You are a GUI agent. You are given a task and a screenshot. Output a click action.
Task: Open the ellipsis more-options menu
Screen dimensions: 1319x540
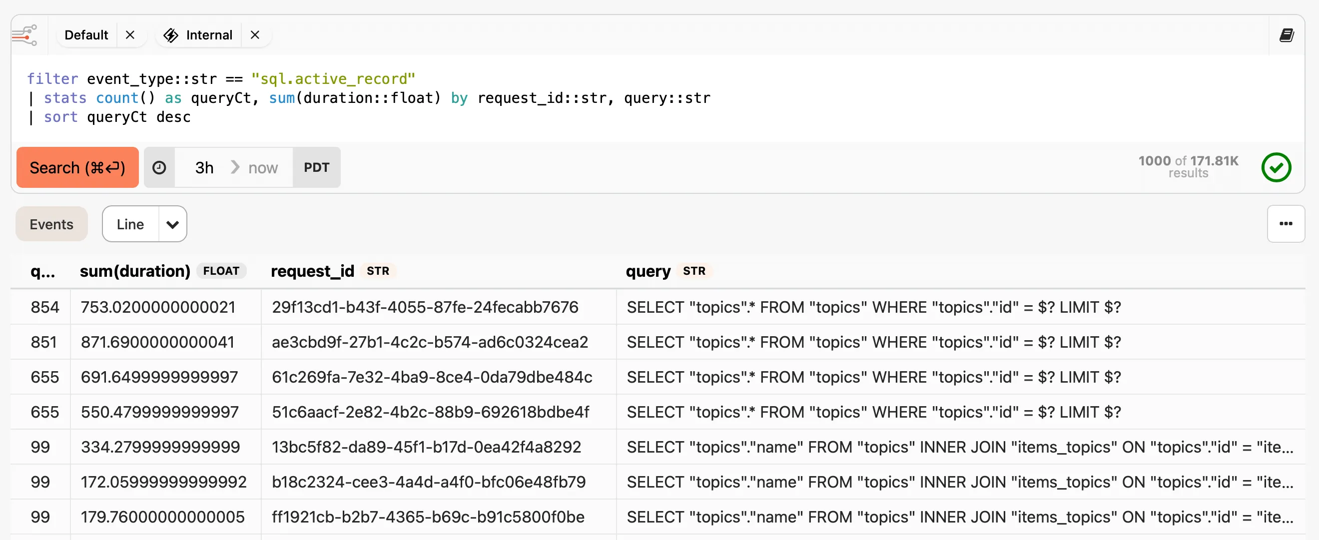click(1286, 224)
